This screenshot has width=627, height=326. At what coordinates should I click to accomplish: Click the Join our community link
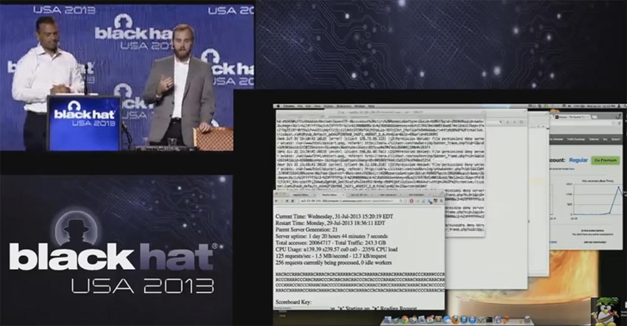pos(594,242)
